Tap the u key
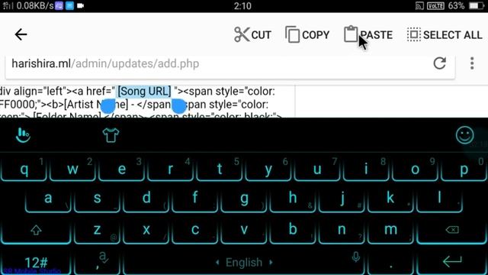Viewport: 488px width, 275px height. click(317, 169)
